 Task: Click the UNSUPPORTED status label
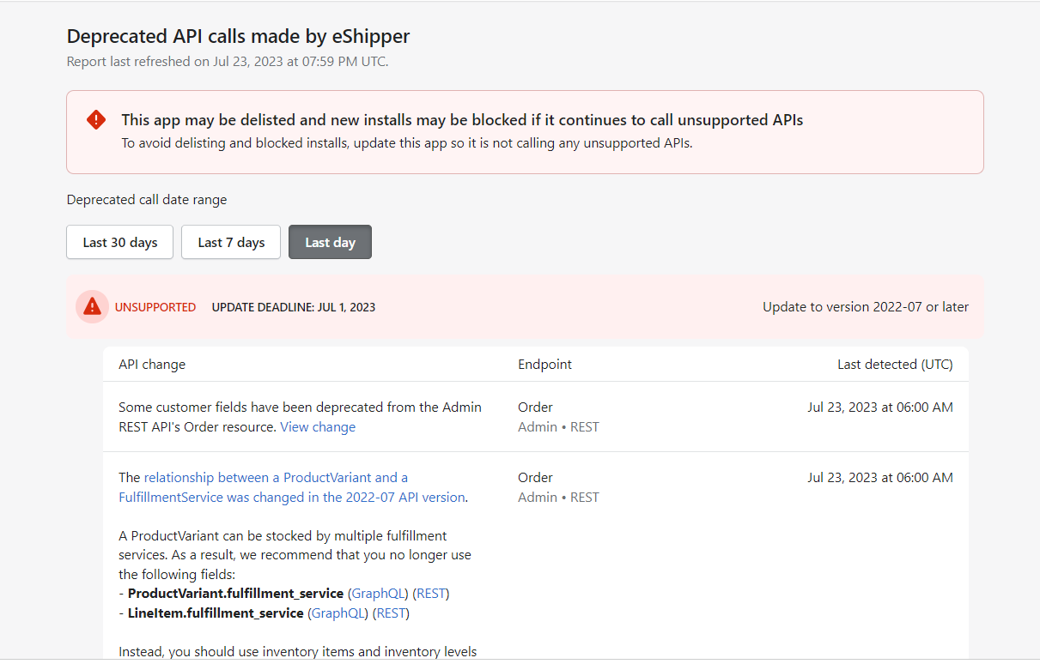[155, 307]
